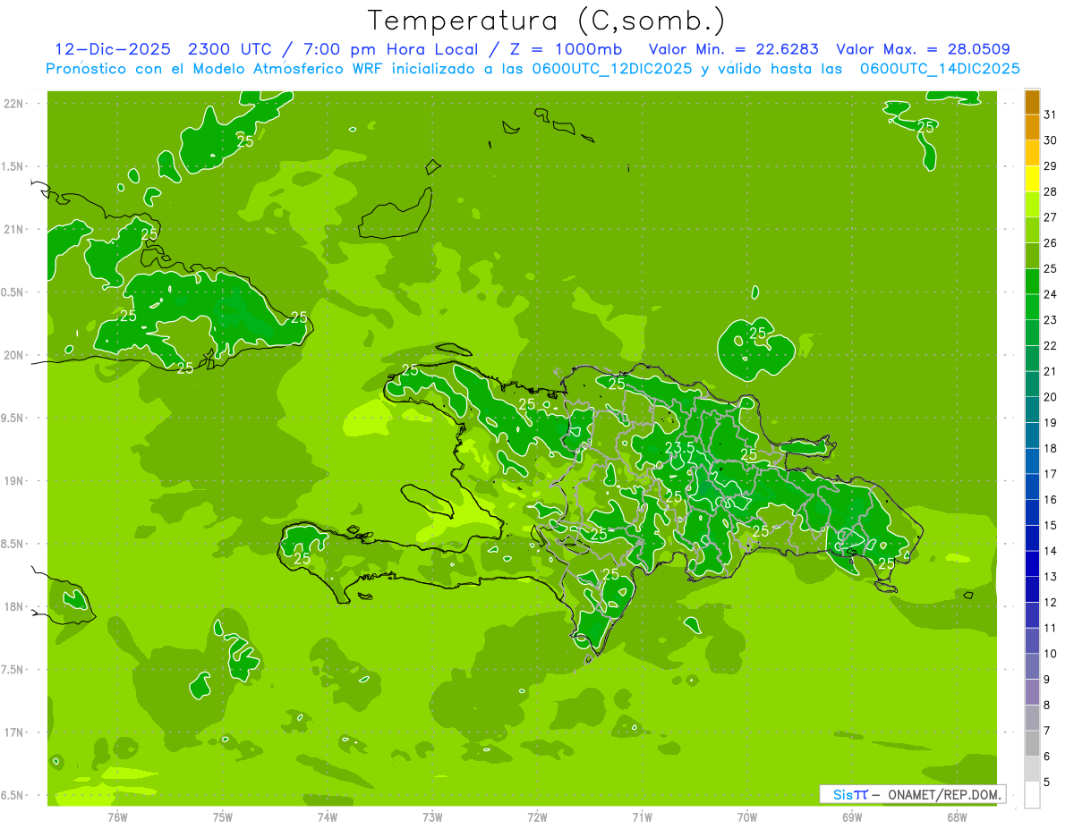The width and height of the screenshot is (1074, 829).
Task: Click the colorbar scale label '31'
Action: 1050,114
